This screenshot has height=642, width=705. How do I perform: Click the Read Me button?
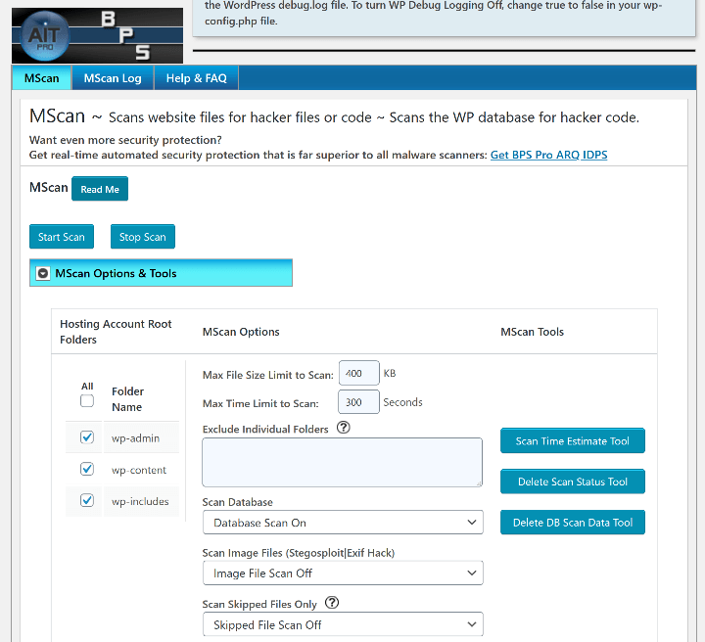point(100,189)
